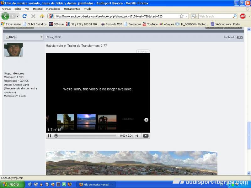
Task: Expand the karpu user dropdown
Action: (x=41, y=37)
